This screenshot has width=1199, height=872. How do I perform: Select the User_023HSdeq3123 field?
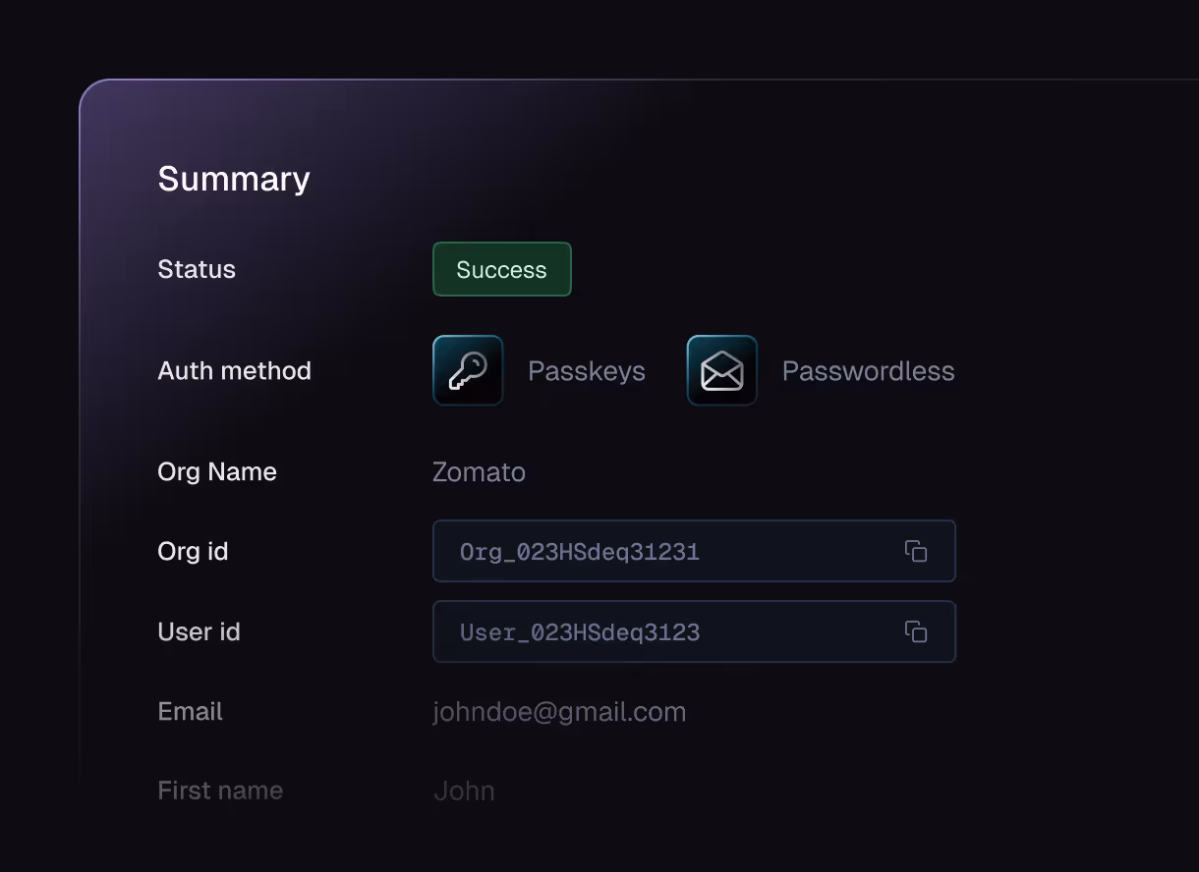pyautogui.click(x=694, y=631)
